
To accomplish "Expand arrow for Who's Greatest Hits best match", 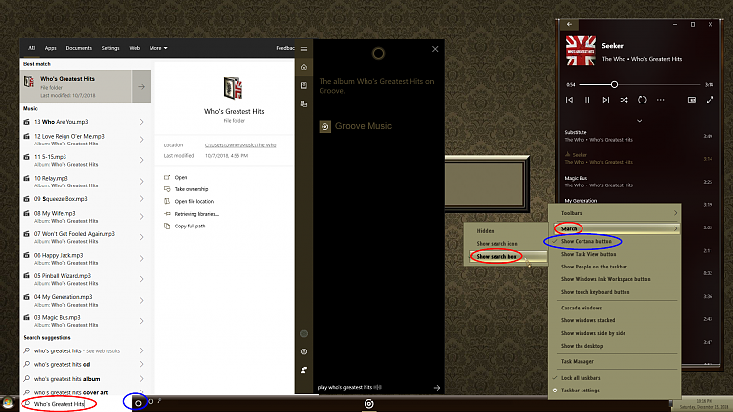I will 141,87.
